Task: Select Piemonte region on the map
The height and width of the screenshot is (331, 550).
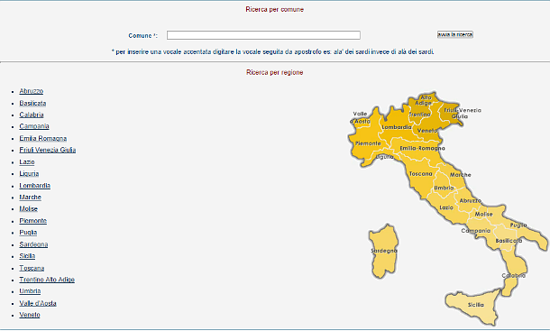Action: click(368, 143)
